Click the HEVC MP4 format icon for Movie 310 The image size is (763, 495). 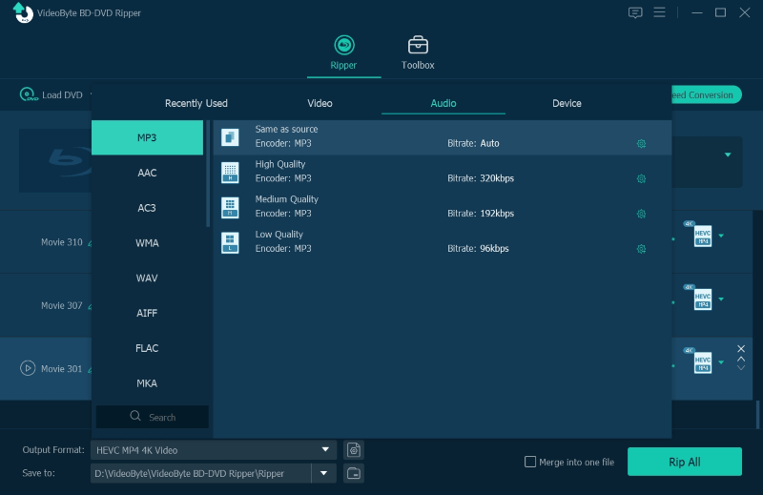pos(702,237)
